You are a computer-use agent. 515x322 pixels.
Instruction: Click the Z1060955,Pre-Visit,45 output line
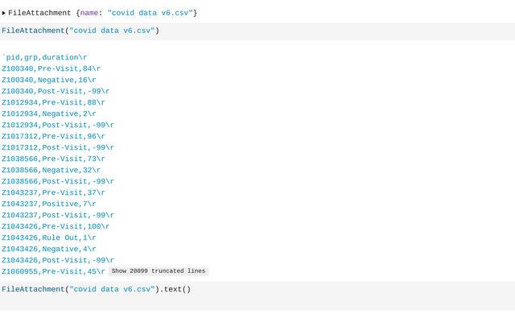pos(53,272)
